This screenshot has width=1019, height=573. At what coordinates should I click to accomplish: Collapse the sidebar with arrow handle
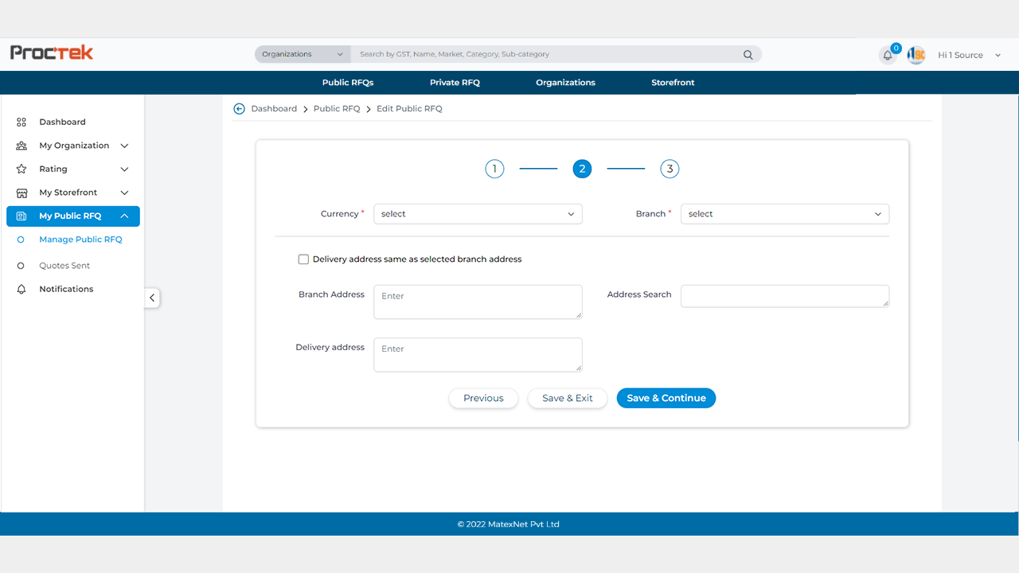click(x=152, y=298)
